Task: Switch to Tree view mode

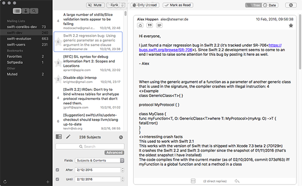Action: click(254, 5)
